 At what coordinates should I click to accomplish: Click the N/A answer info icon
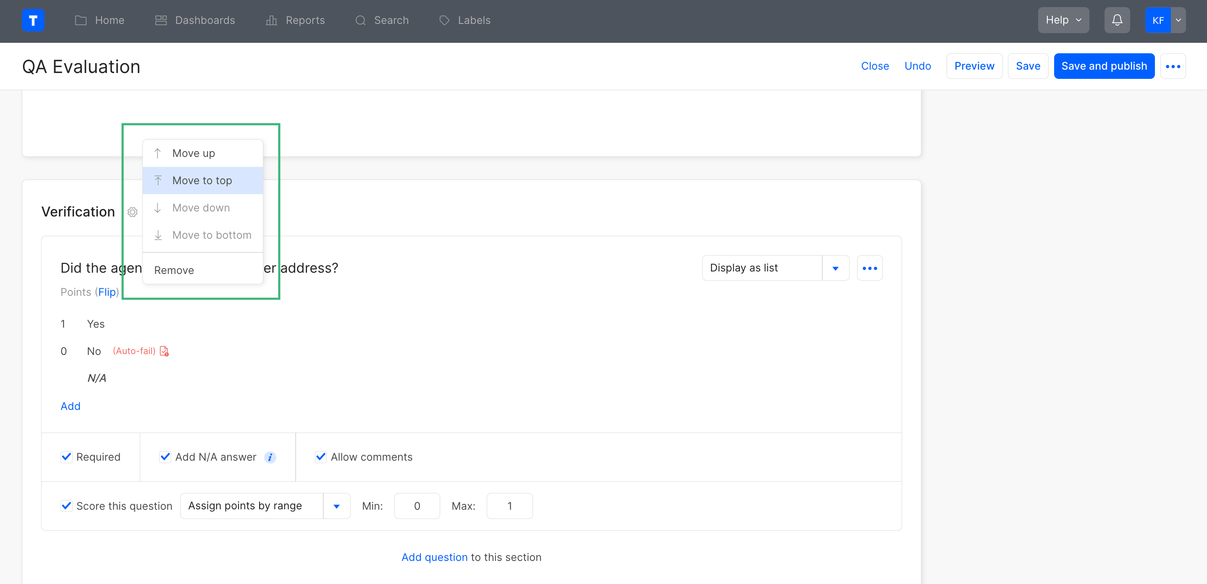click(x=270, y=457)
